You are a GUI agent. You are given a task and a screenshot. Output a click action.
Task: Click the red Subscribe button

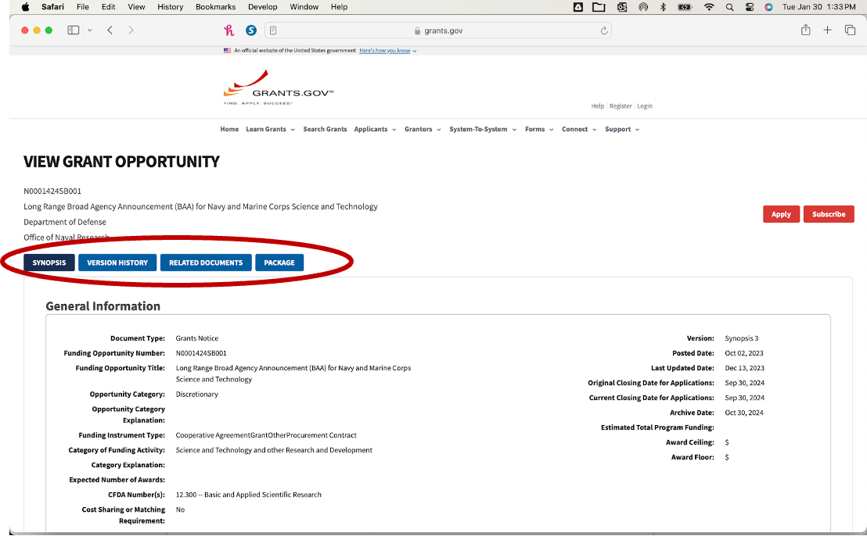click(829, 214)
